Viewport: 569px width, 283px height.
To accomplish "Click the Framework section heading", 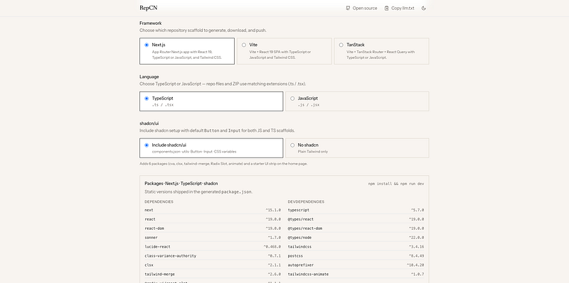I will tap(151, 23).
